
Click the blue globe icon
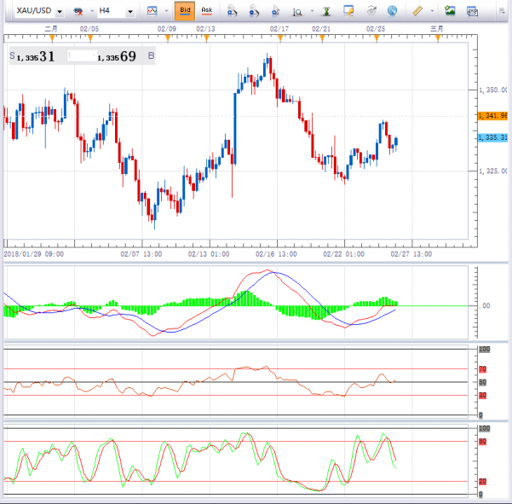pos(392,11)
